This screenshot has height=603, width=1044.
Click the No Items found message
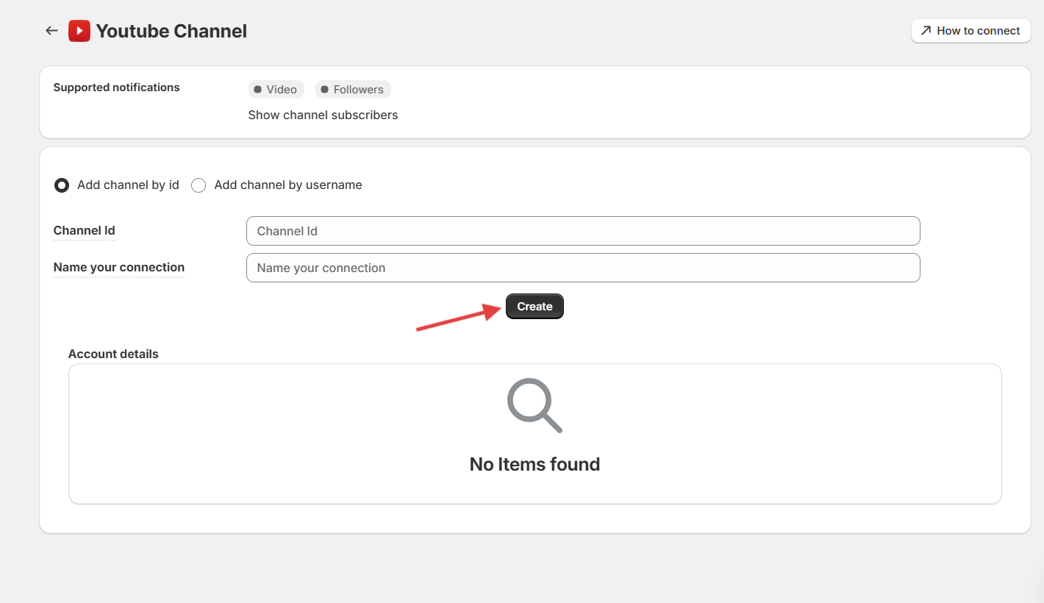click(534, 465)
